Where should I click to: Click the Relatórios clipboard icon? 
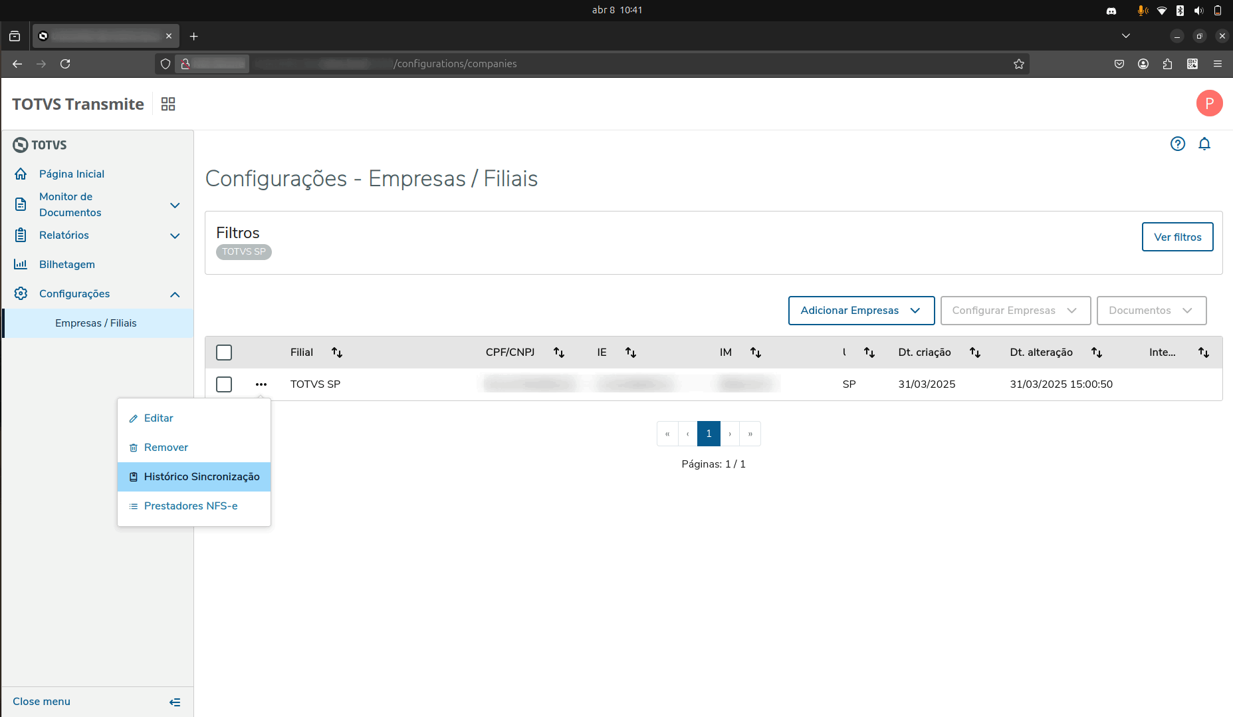[21, 235]
